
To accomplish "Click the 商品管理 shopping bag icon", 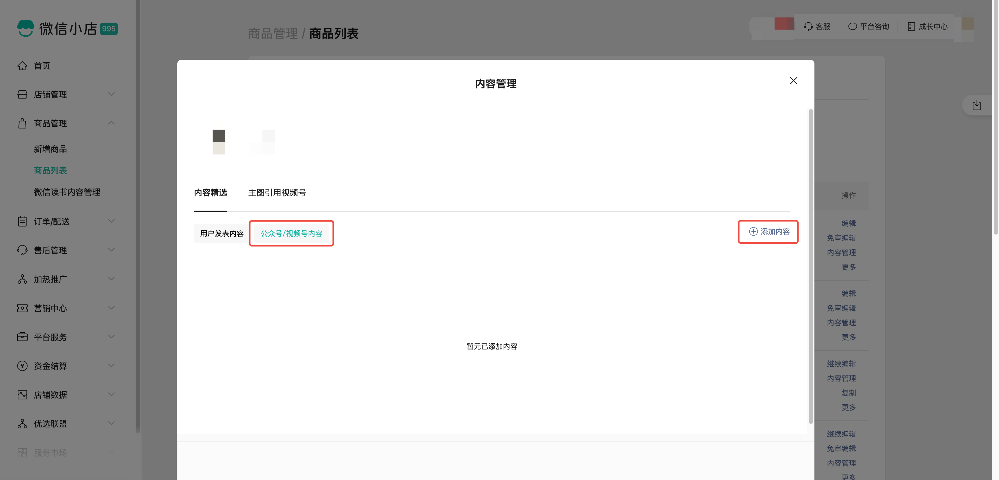I will pyautogui.click(x=22, y=124).
